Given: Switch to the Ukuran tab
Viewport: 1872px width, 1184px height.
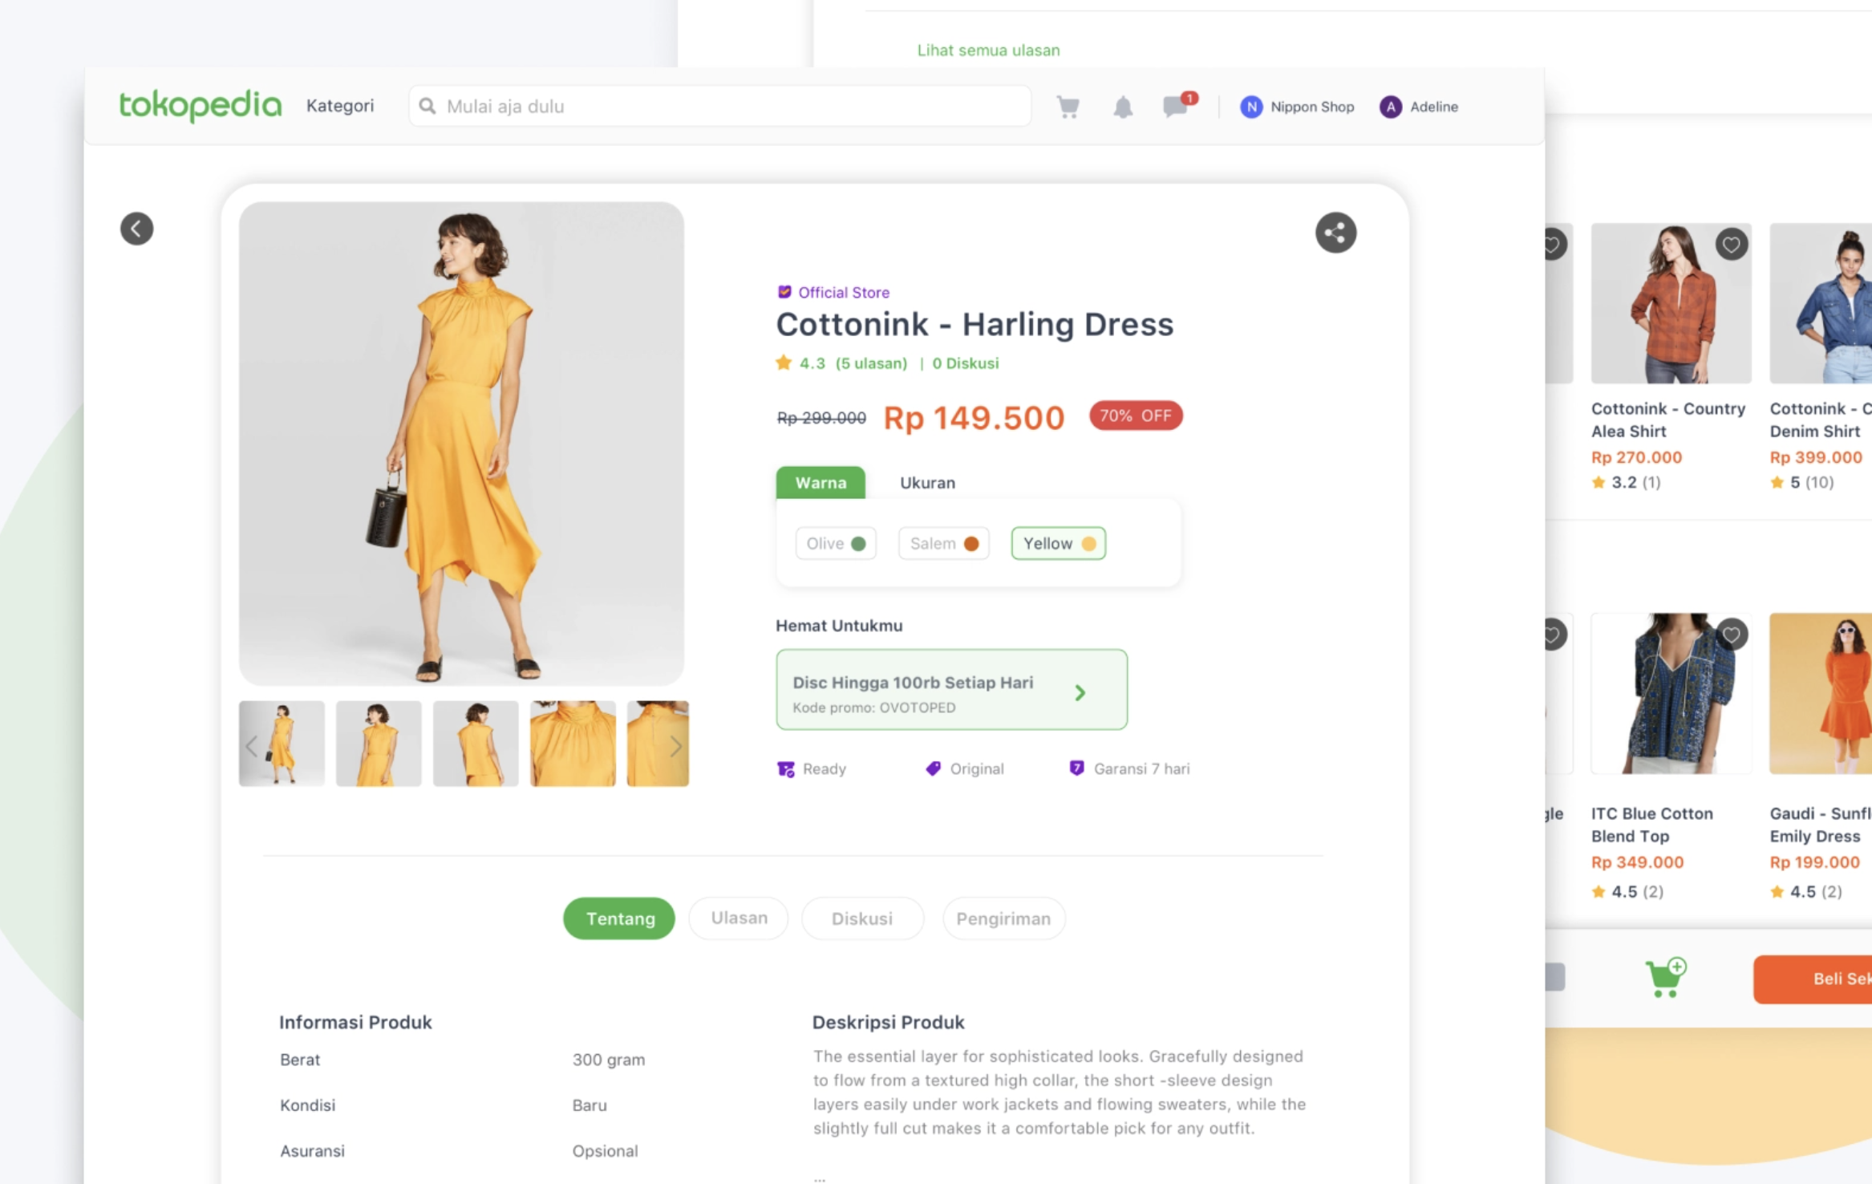Looking at the screenshot, I should 927,483.
